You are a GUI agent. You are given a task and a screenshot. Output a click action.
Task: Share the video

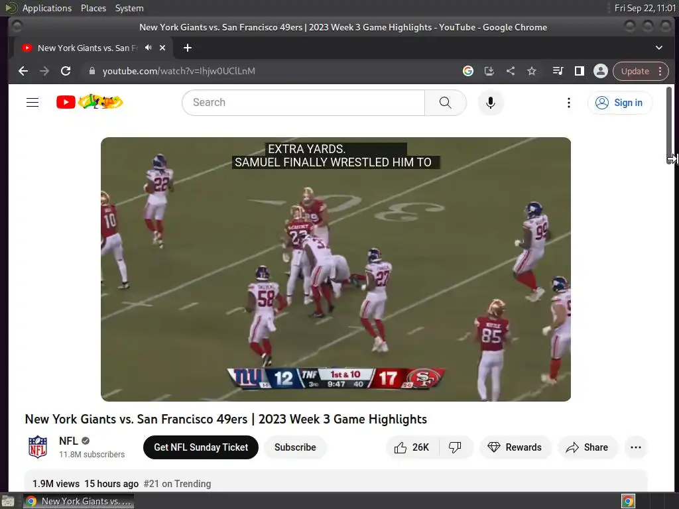click(x=587, y=447)
